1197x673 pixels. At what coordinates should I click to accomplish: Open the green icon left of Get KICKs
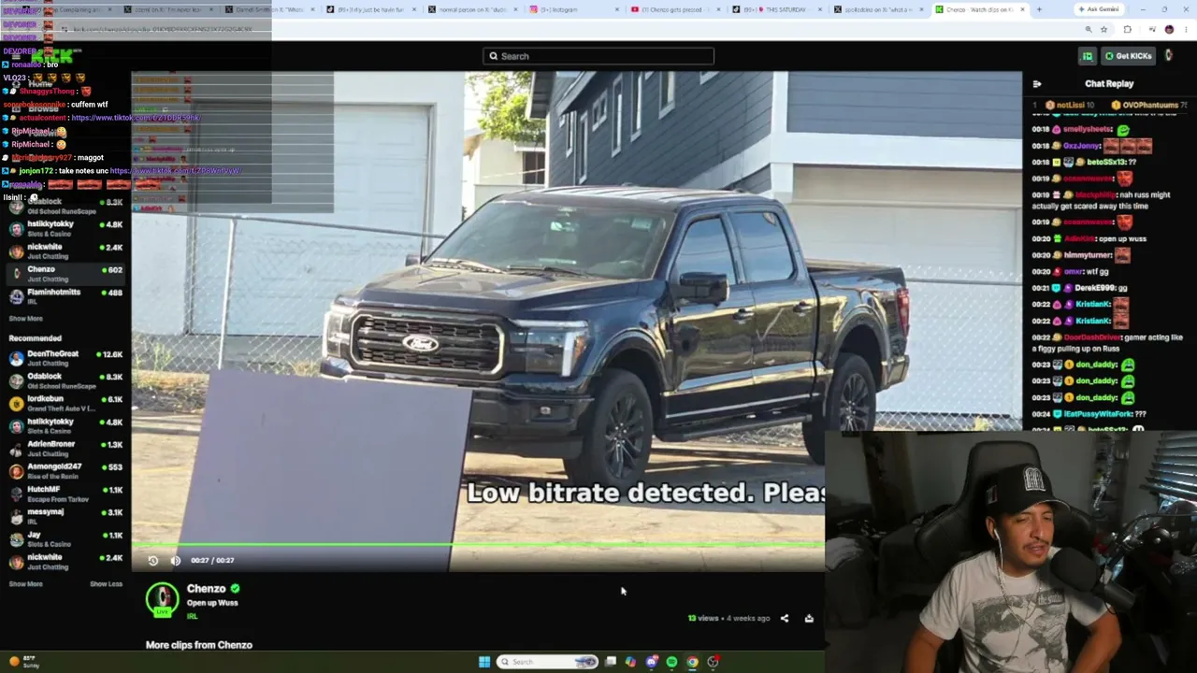[1087, 56]
